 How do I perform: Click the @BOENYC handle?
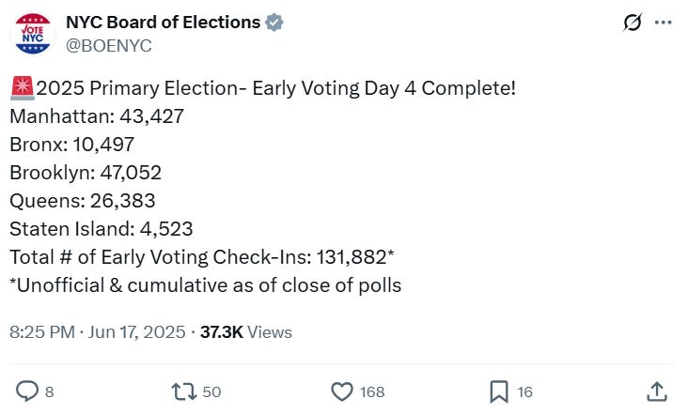coord(109,45)
